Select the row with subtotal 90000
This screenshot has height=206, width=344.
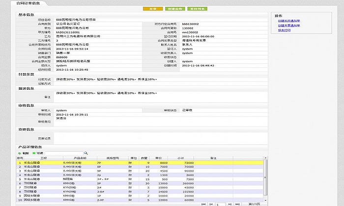click(x=140, y=171)
